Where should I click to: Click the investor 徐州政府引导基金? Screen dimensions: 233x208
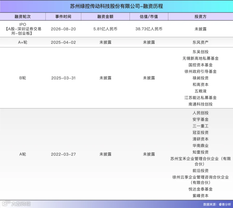click(x=200, y=71)
